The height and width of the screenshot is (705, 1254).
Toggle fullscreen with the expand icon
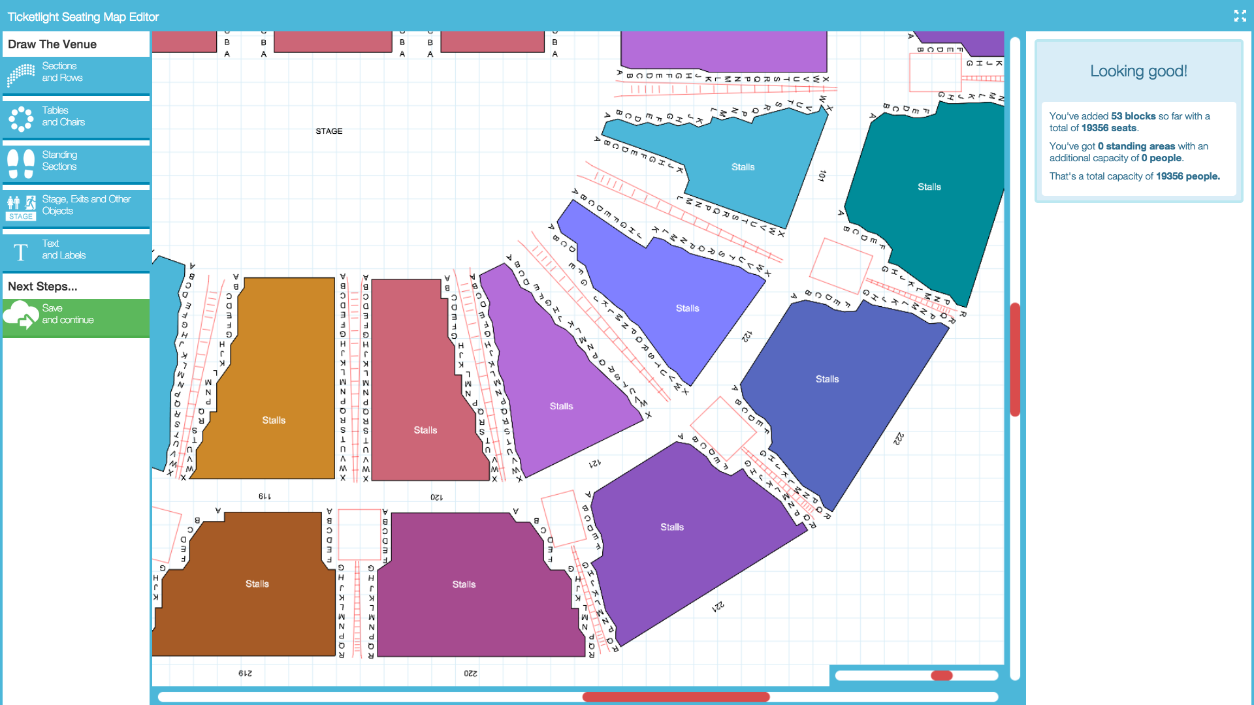(1240, 16)
